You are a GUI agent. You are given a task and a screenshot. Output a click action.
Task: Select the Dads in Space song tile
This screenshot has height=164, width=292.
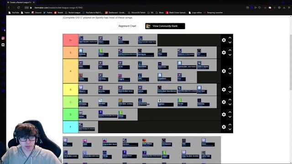pyautogui.click(x=203, y=65)
